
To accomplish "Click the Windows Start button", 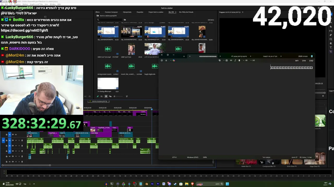I will click(x=227, y=184).
